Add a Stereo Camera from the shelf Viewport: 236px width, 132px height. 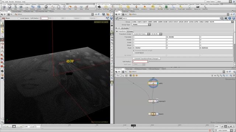[x=197, y=7]
